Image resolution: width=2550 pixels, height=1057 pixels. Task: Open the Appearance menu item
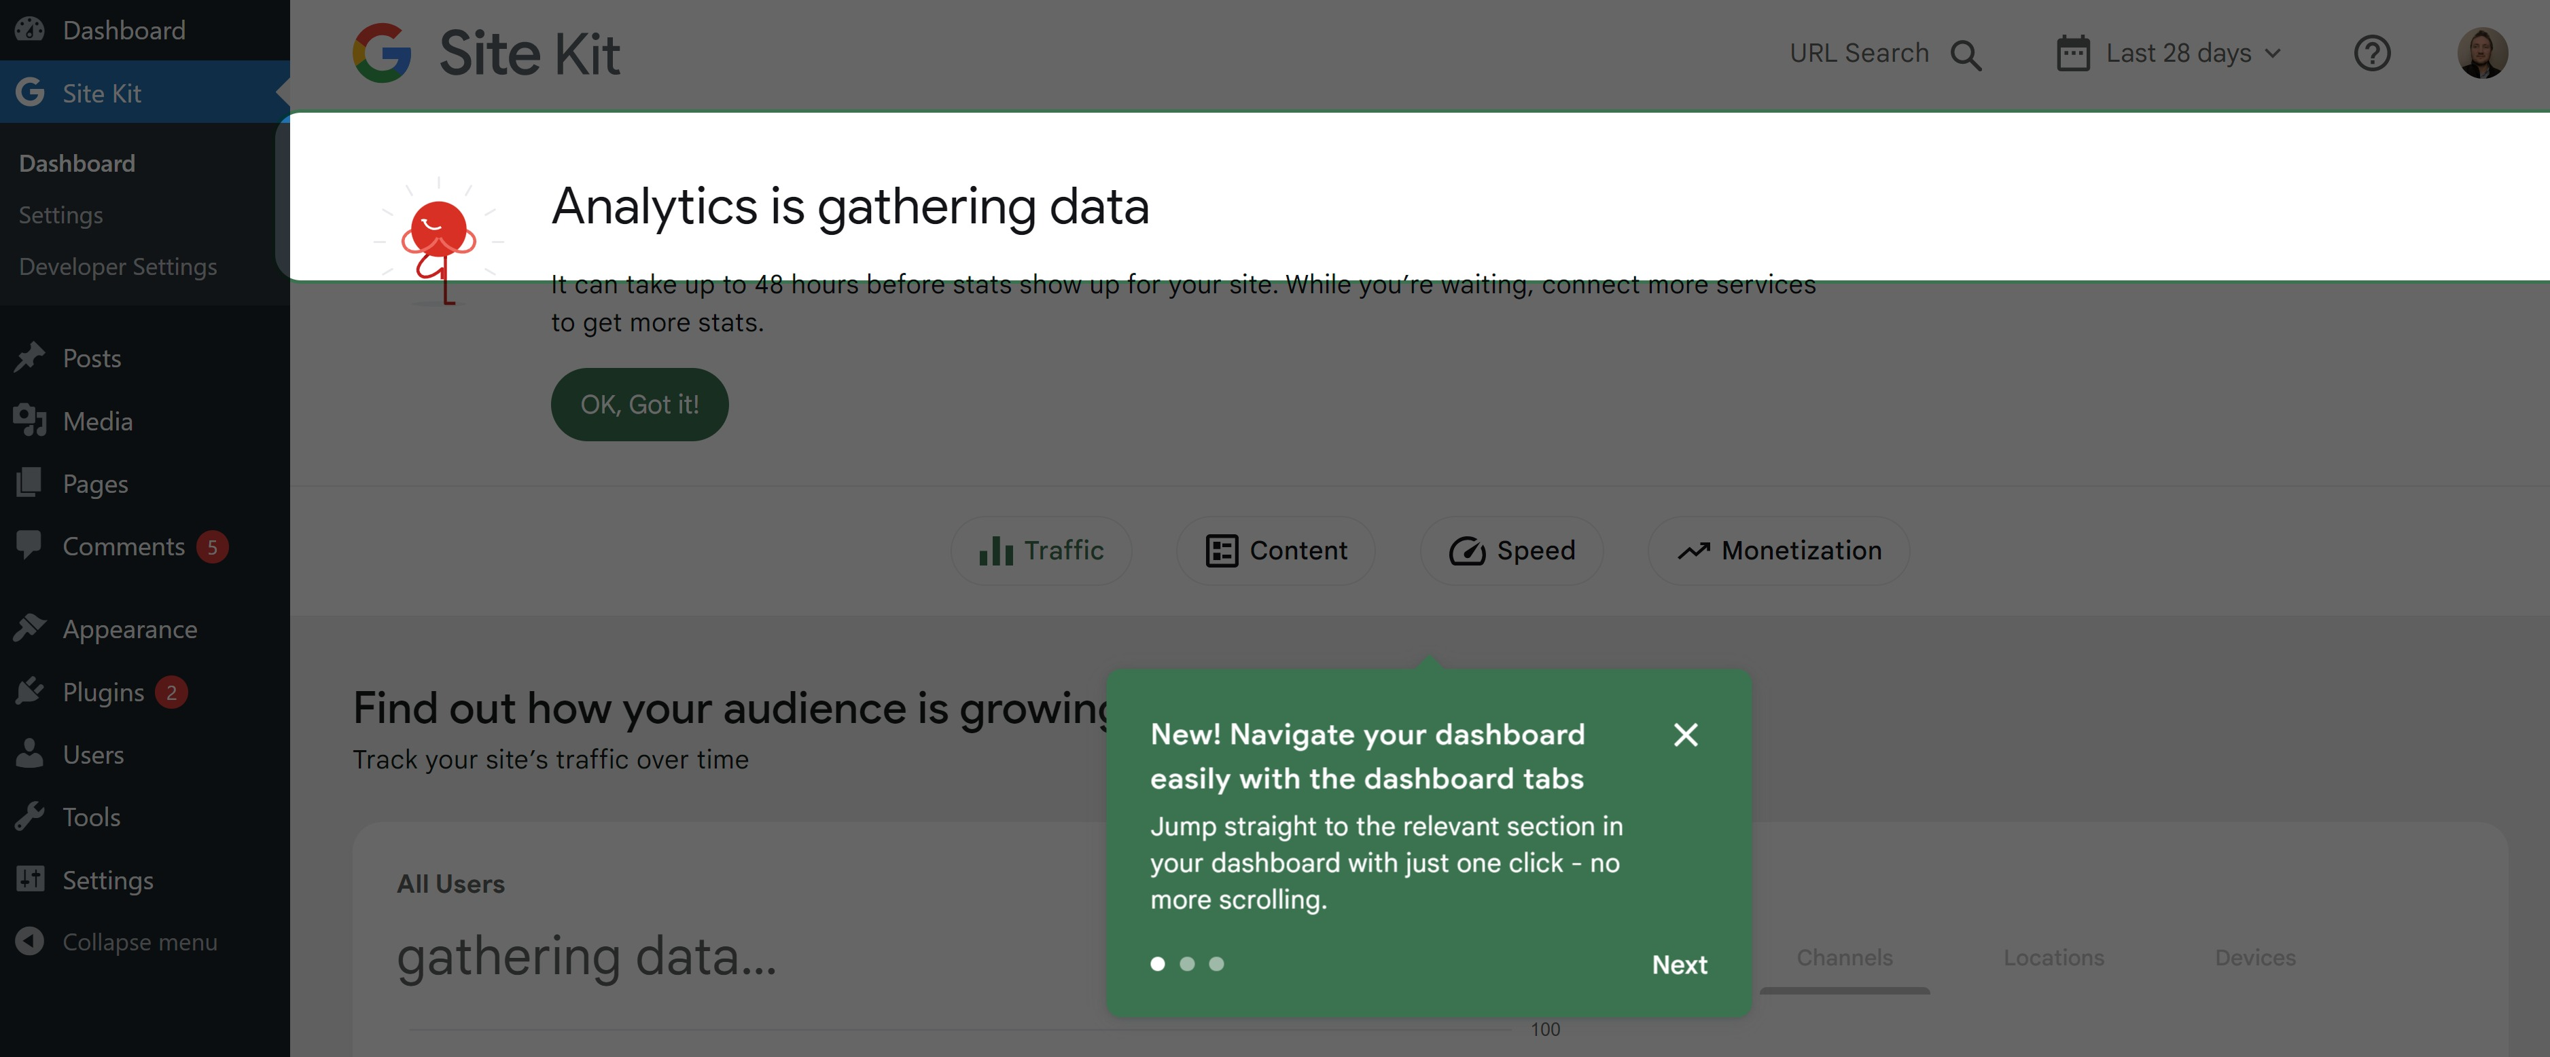click(128, 630)
